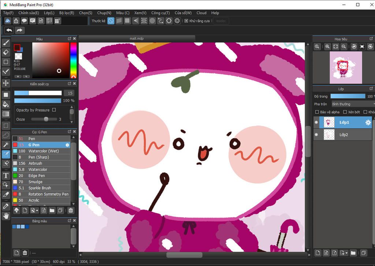
Task: Open settings gear for Lớp1 layer
Action: tap(368, 123)
